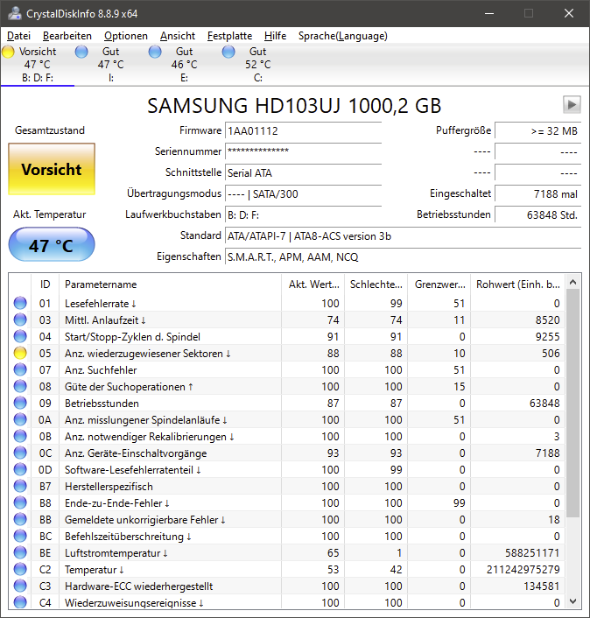Click the scrollbar up arrow in SMART list
This screenshot has height=618, width=590.
coord(573,282)
